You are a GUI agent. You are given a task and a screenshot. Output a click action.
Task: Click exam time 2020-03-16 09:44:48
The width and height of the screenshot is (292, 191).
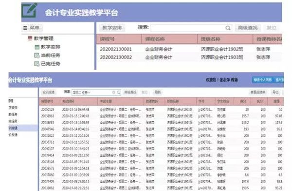click(75, 109)
